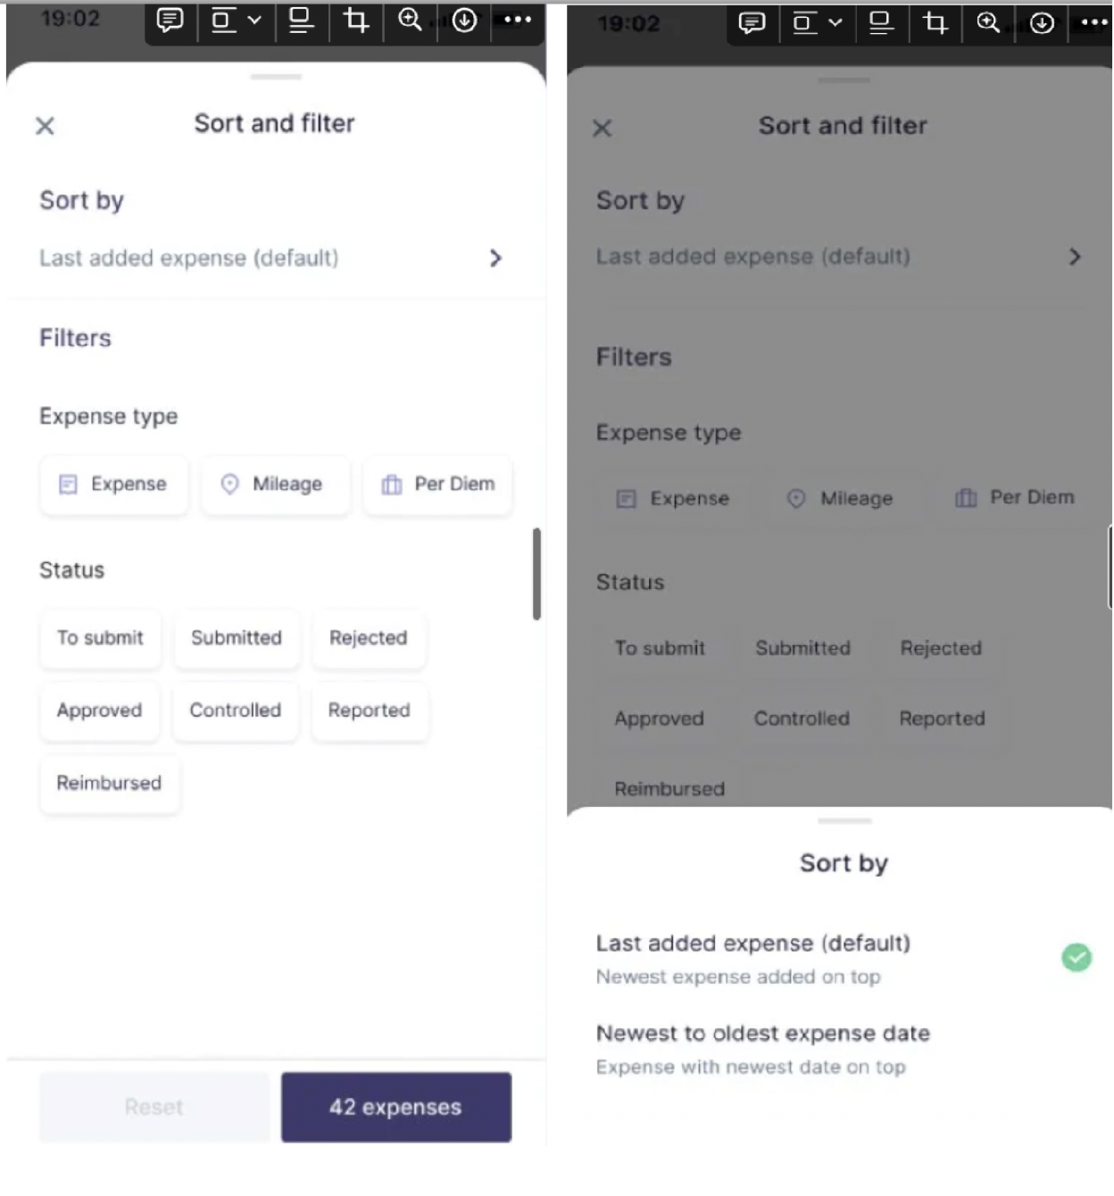The height and width of the screenshot is (1196, 1114).
Task: Click the comment icon in left toolbar
Action: [170, 20]
